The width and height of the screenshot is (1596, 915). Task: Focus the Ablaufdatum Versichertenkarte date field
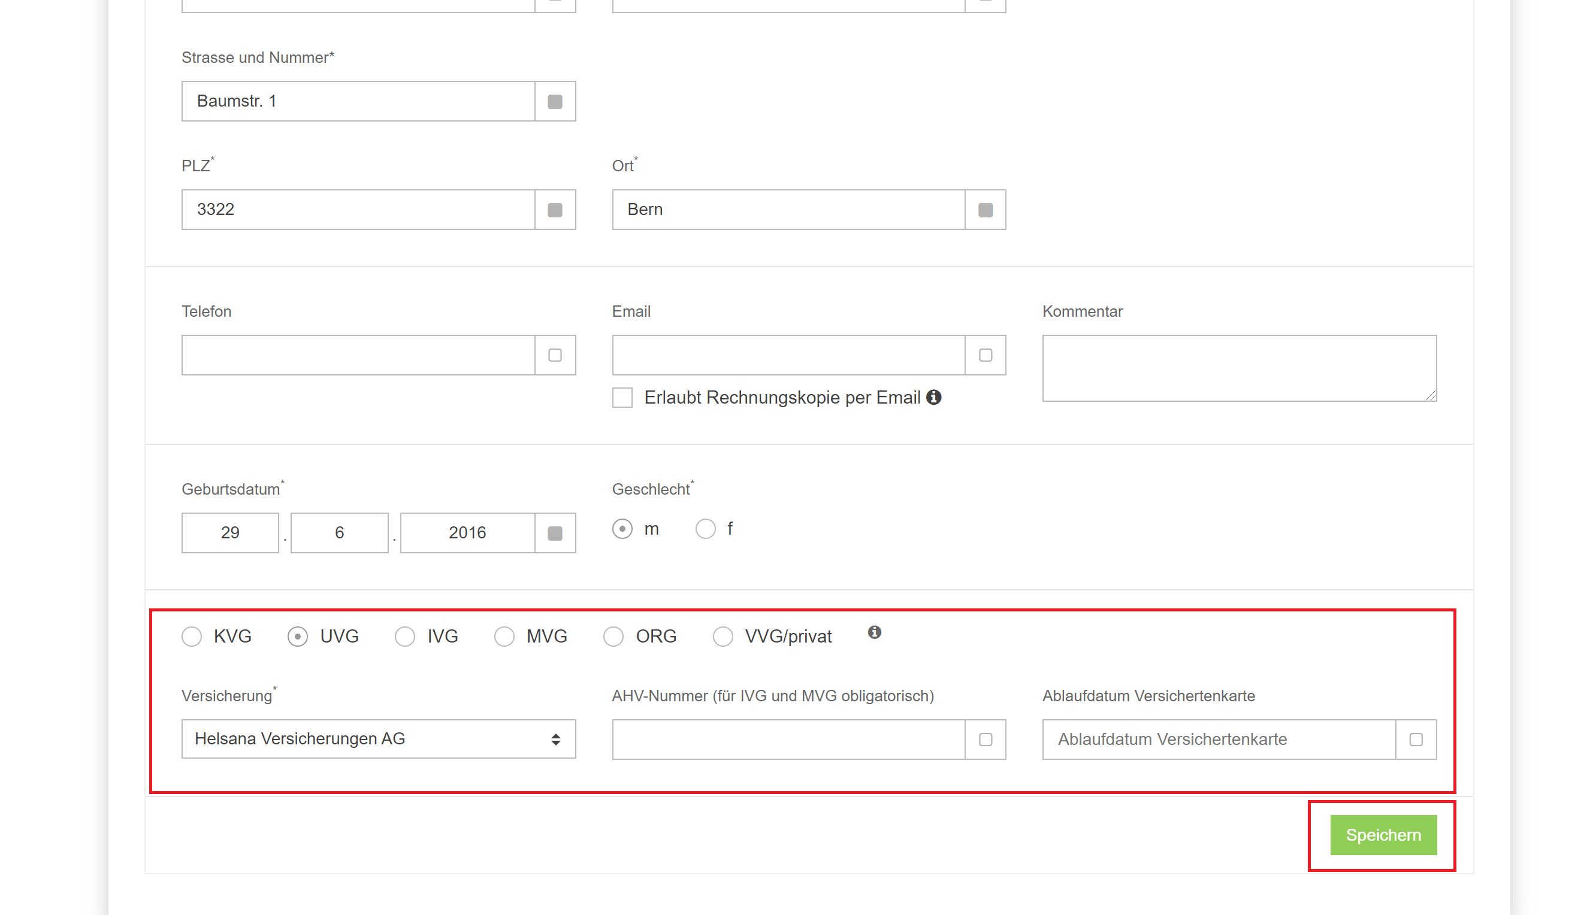point(1219,740)
